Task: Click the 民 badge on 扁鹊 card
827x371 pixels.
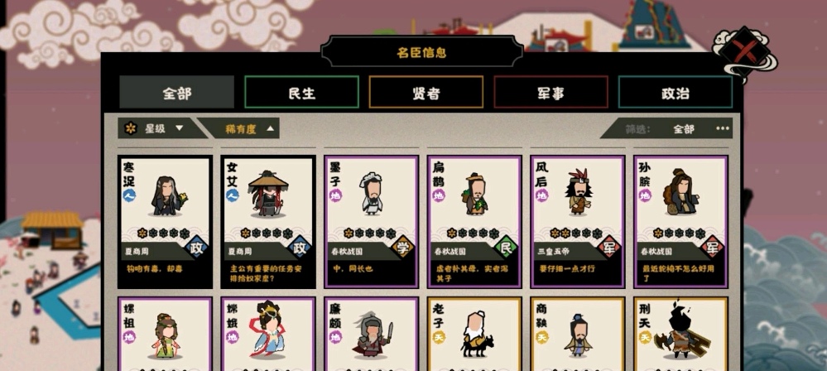Action: (507, 247)
